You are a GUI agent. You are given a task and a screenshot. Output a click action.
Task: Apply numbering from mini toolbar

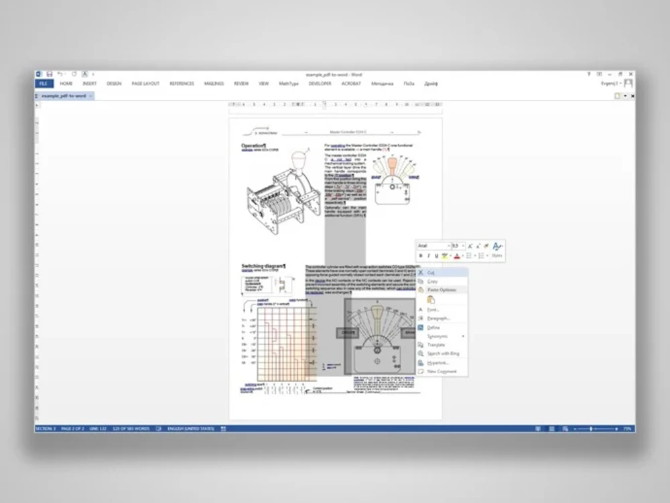[481, 256]
